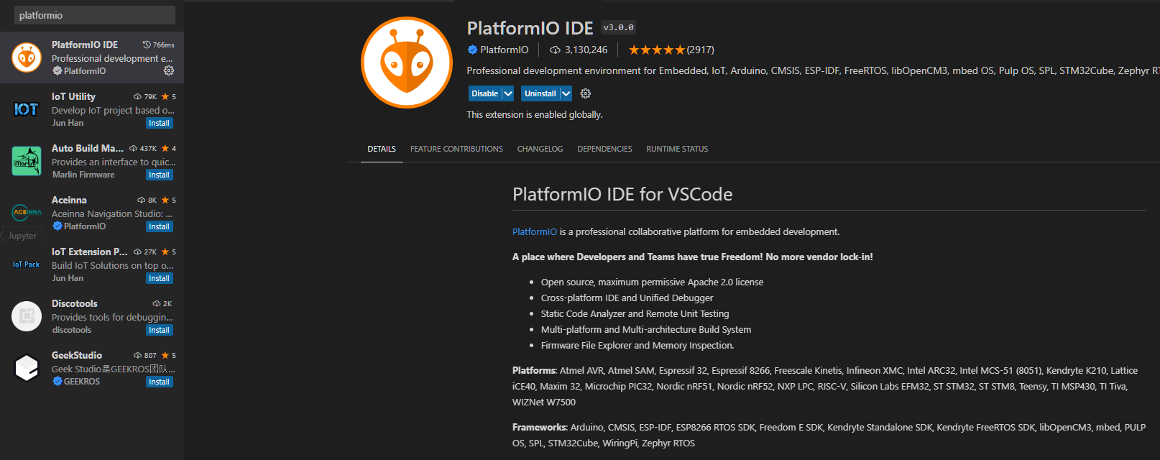Image resolution: width=1160 pixels, height=460 pixels.
Task: Click the extension search box containing platformio
Action: pyautogui.click(x=95, y=15)
